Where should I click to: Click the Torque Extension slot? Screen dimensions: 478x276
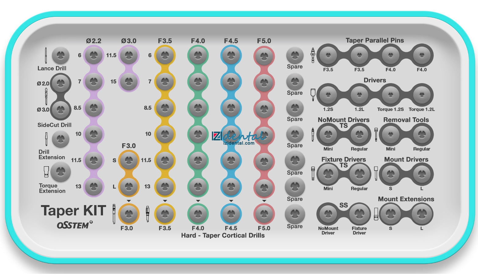(x=61, y=172)
